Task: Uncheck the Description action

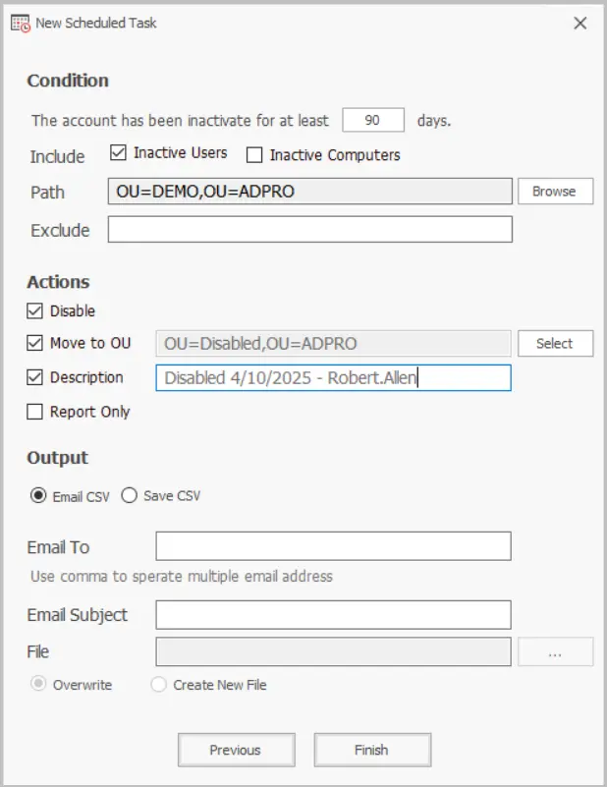Action: tap(33, 377)
